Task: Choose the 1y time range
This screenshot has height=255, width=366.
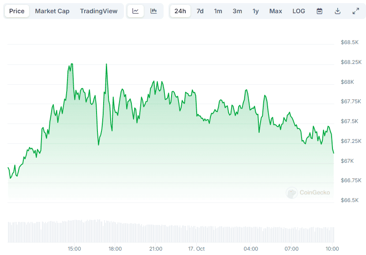Action: (256, 11)
